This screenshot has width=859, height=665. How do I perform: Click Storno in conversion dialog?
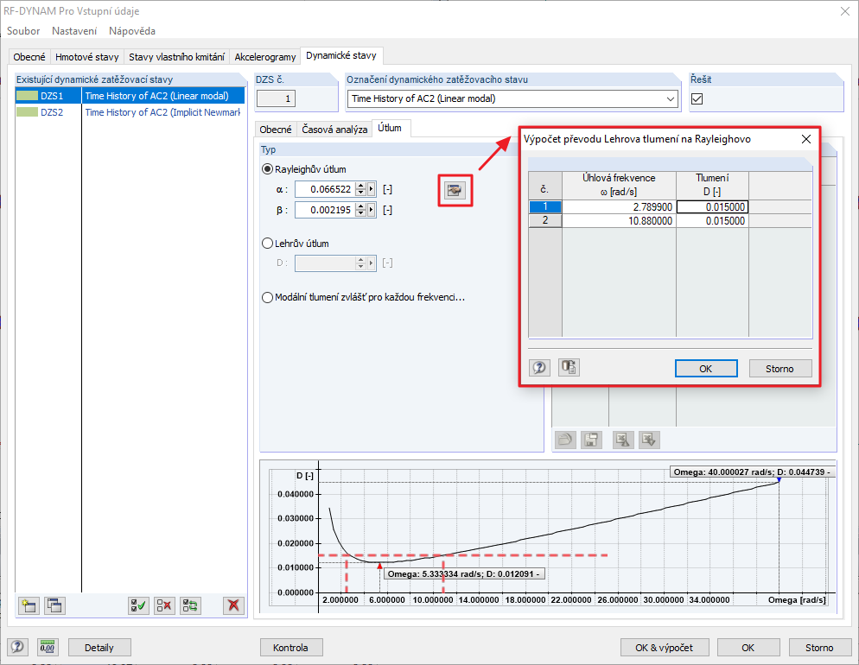[780, 369]
